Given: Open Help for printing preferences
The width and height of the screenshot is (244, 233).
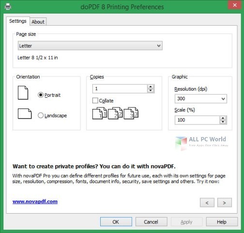Looking at the screenshot, I should (x=222, y=222).
